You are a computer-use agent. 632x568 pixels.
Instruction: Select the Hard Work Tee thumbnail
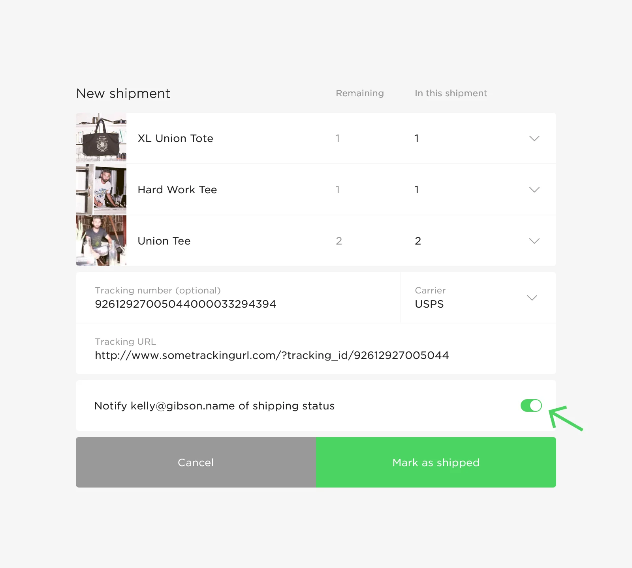pyautogui.click(x=101, y=189)
